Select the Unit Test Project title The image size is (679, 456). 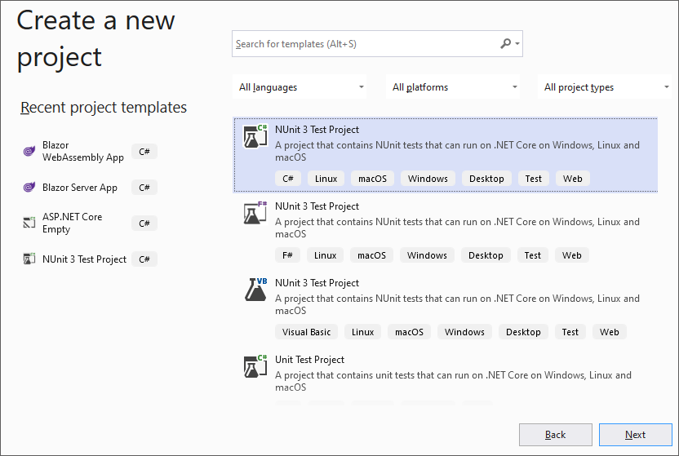[309, 359]
